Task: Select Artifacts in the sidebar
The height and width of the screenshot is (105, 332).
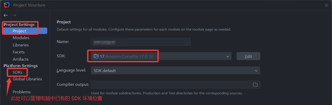Action: tap(20, 59)
